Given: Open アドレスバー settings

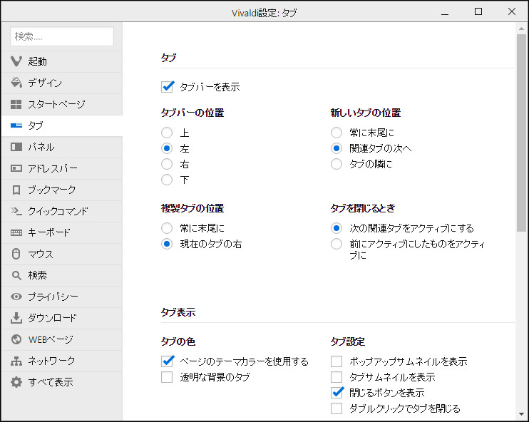Looking at the screenshot, I should pyautogui.click(x=62, y=168).
